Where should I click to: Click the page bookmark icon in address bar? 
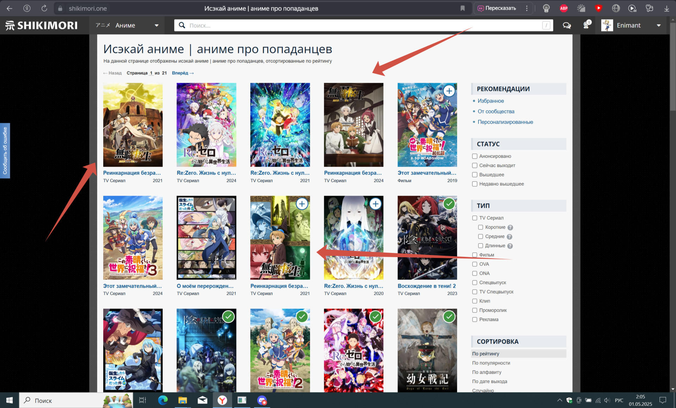pyautogui.click(x=463, y=8)
